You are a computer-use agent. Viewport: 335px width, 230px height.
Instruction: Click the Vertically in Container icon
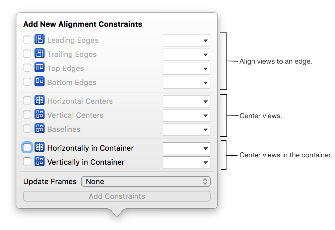coord(40,162)
